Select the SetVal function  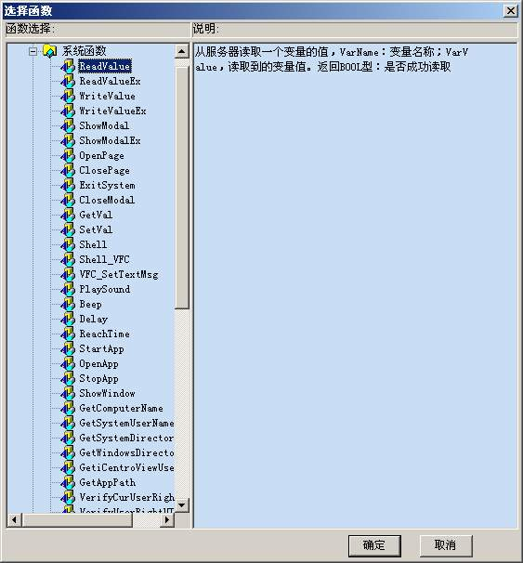tap(96, 229)
